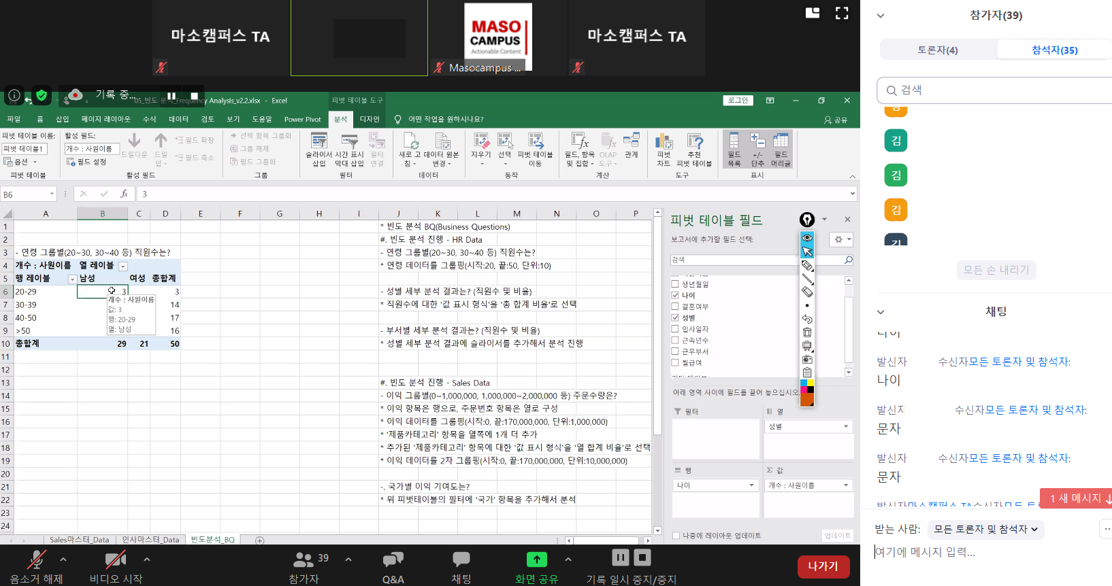Viewport: 1112px width, 586px height.
Task: Click the undo arrow in annotation toolbar
Action: [807, 319]
